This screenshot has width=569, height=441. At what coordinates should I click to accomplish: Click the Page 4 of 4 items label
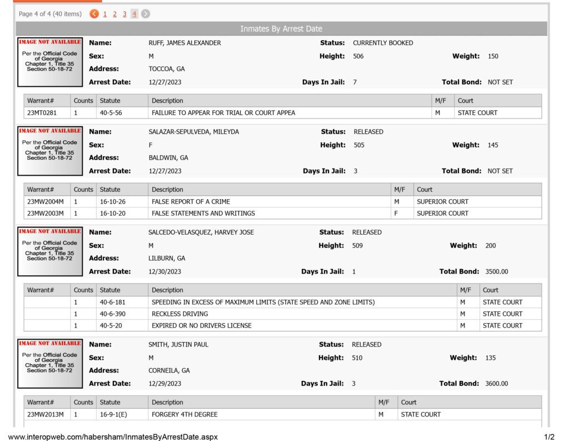click(x=50, y=14)
